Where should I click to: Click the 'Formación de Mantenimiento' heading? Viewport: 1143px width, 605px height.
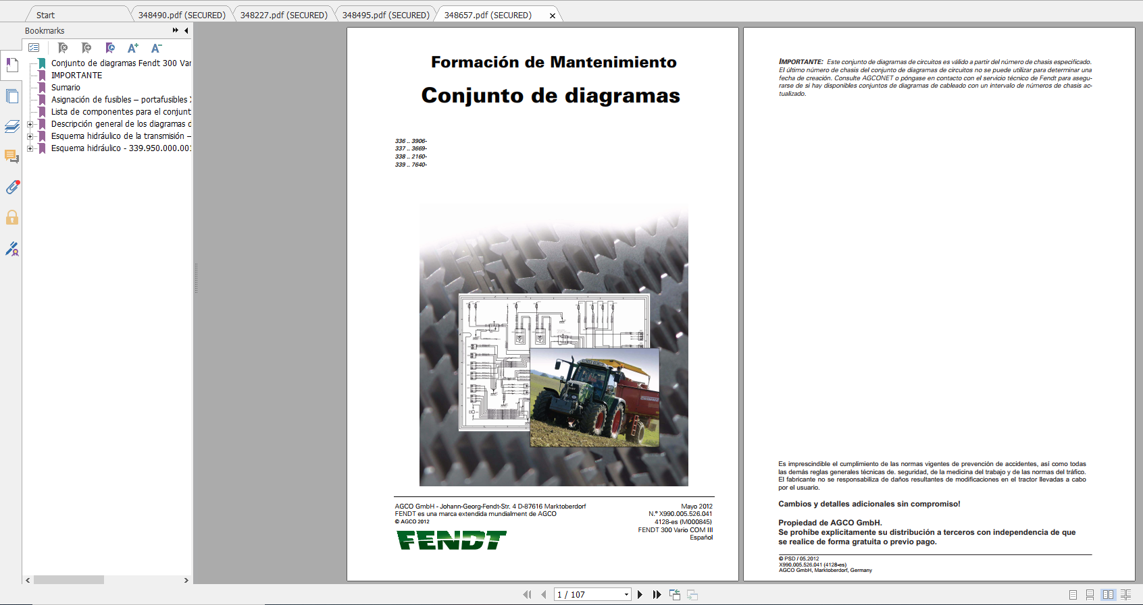pos(554,62)
